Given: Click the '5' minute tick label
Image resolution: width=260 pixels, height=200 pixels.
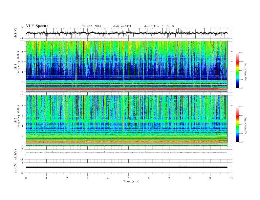Looking at the screenshot, I should click(x=128, y=178).
